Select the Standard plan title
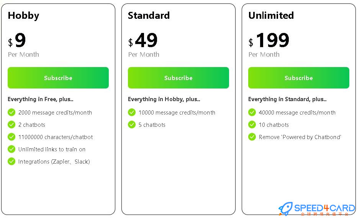The height and width of the screenshot is (218, 357). [x=149, y=15]
